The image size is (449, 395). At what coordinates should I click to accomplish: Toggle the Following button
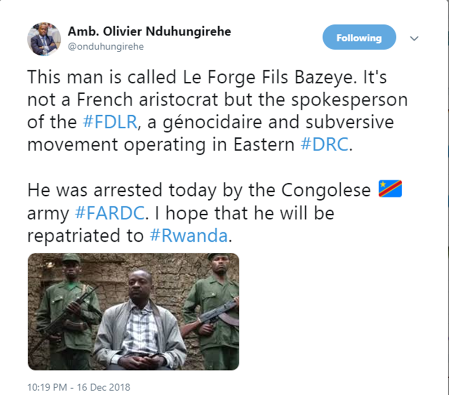(x=359, y=38)
